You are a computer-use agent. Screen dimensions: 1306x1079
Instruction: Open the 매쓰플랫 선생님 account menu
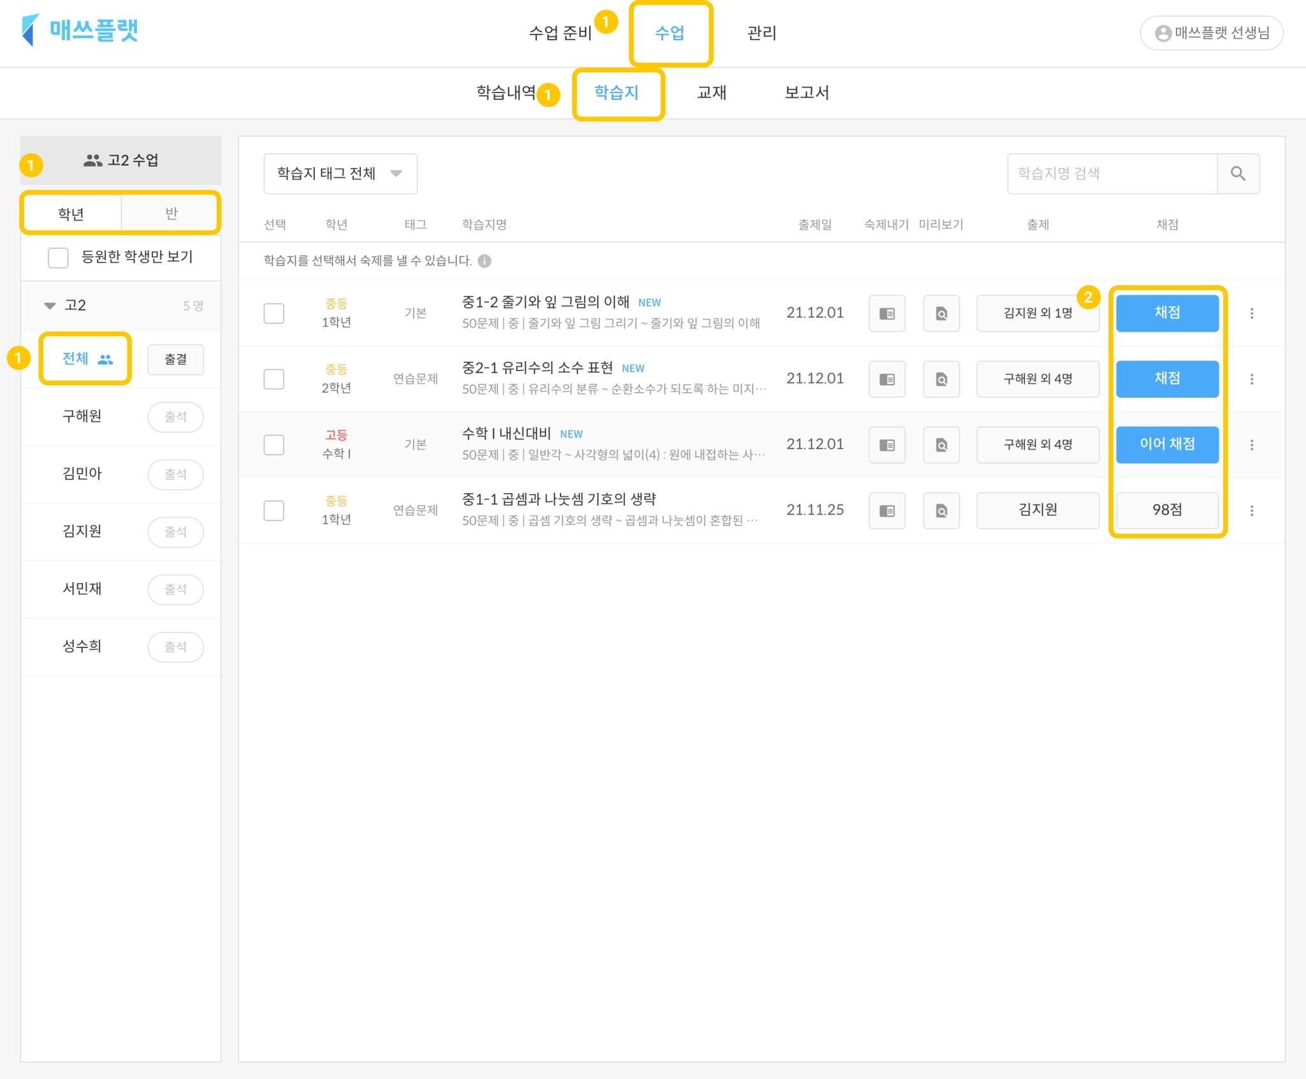pyautogui.click(x=1211, y=33)
